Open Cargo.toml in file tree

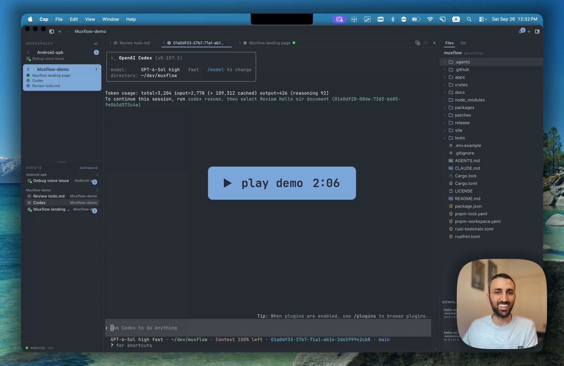(466, 183)
